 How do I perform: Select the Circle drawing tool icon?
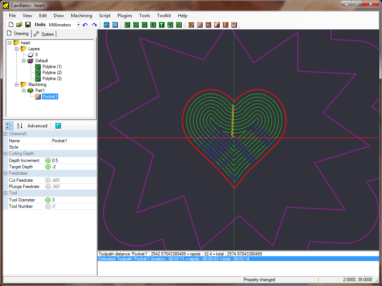click(x=136, y=25)
